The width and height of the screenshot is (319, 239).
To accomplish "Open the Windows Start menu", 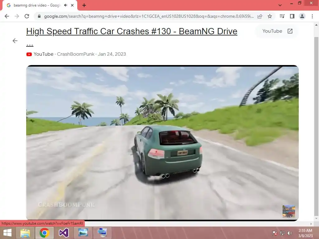I will pyautogui.click(x=7, y=233).
